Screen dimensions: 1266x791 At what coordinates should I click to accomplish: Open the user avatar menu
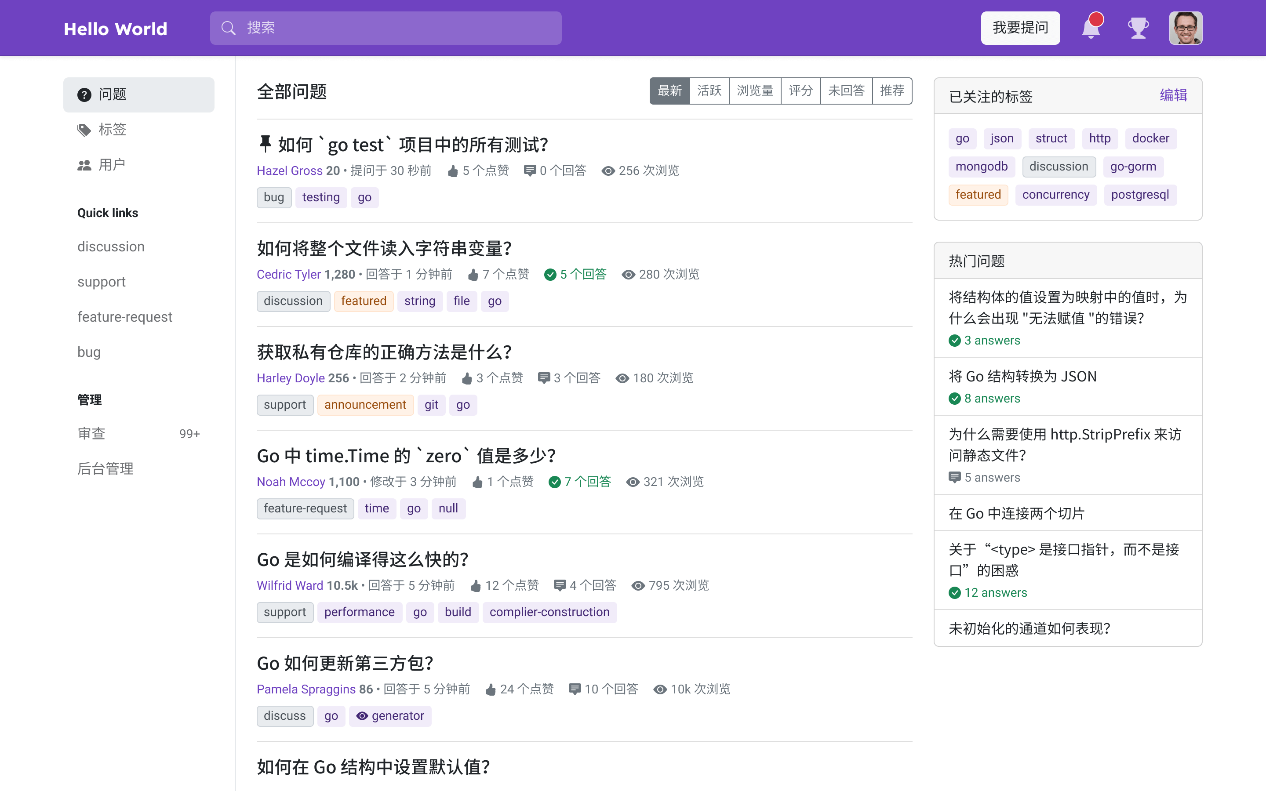click(1186, 28)
